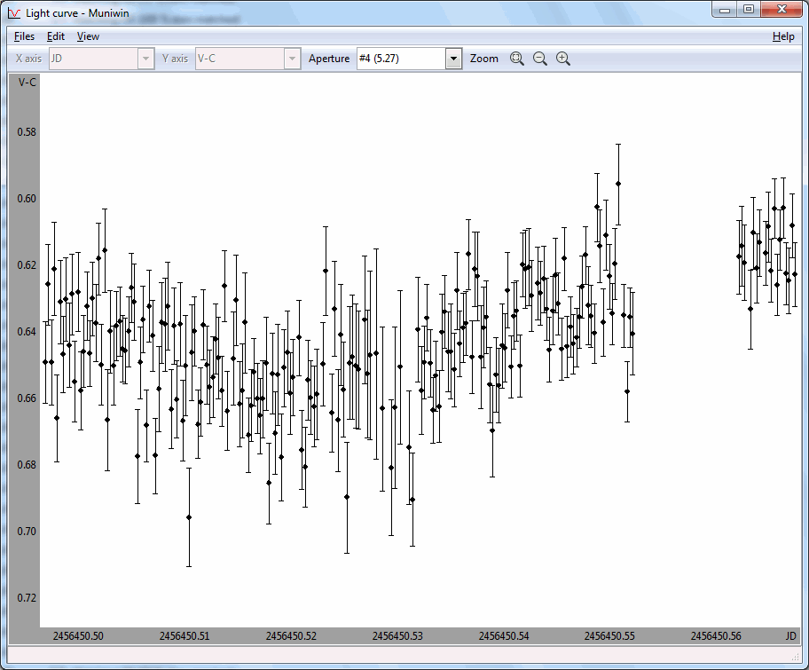Viewport: 809px width, 670px height.
Task: Click the empty status bar at the bottom
Action: pos(404,655)
